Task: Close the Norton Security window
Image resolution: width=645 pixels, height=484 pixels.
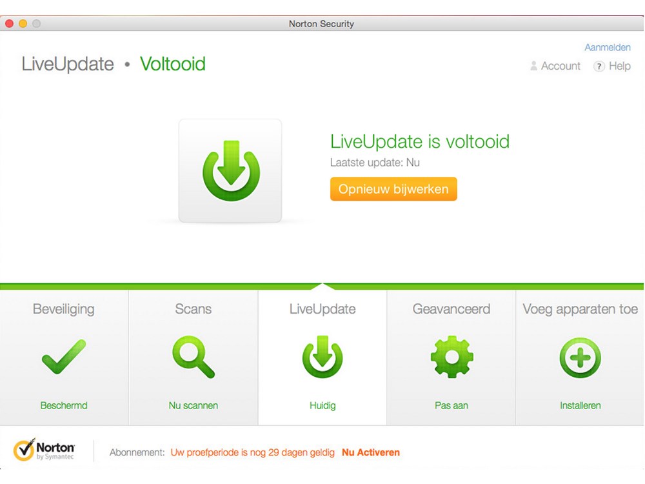Action: click(x=10, y=24)
